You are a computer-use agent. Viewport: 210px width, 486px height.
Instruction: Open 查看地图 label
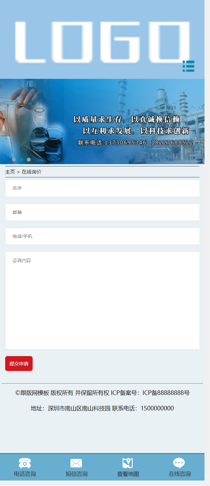[128, 474]
